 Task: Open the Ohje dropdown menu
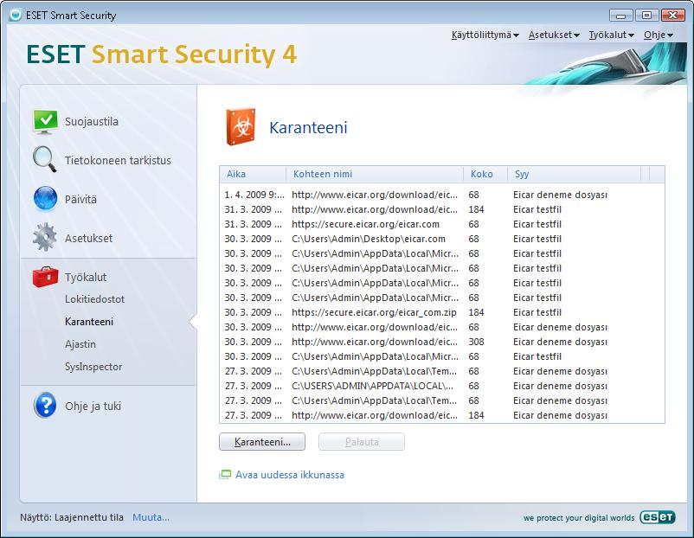pos(659,35)
